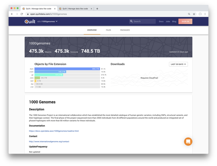The image size is (217, 166).
Task: Click the Updated 23 days ago text
Action: (178, 52)
